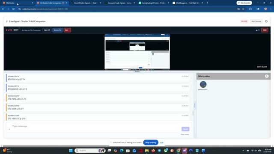274x154 pixels.
Task: Click Stop sharing in the screen share bar
Action: (151, 142)
